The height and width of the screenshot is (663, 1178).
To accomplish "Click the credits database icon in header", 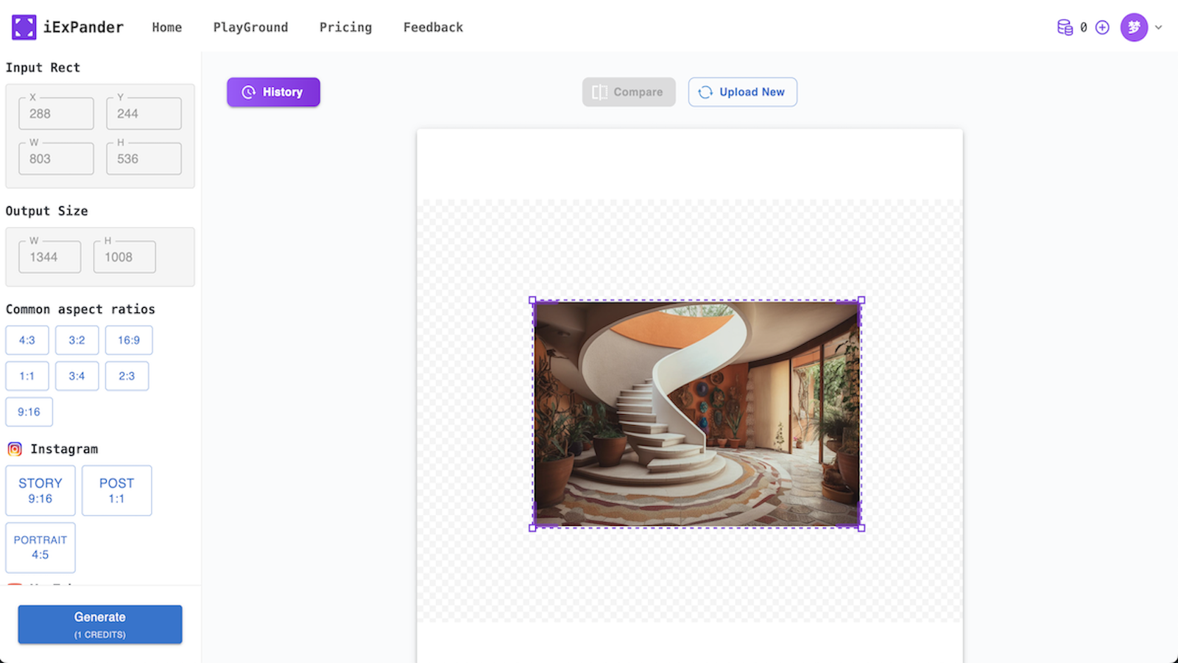I will pos(1065,27).
